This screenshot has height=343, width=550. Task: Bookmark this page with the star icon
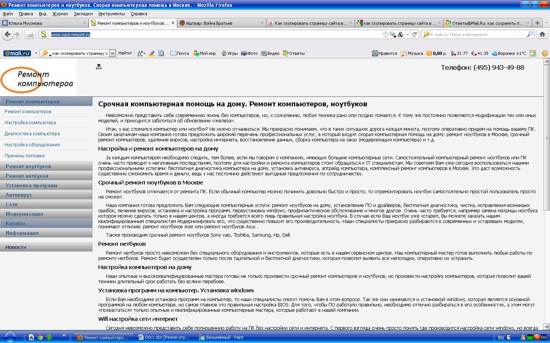[x=386, y=34]
